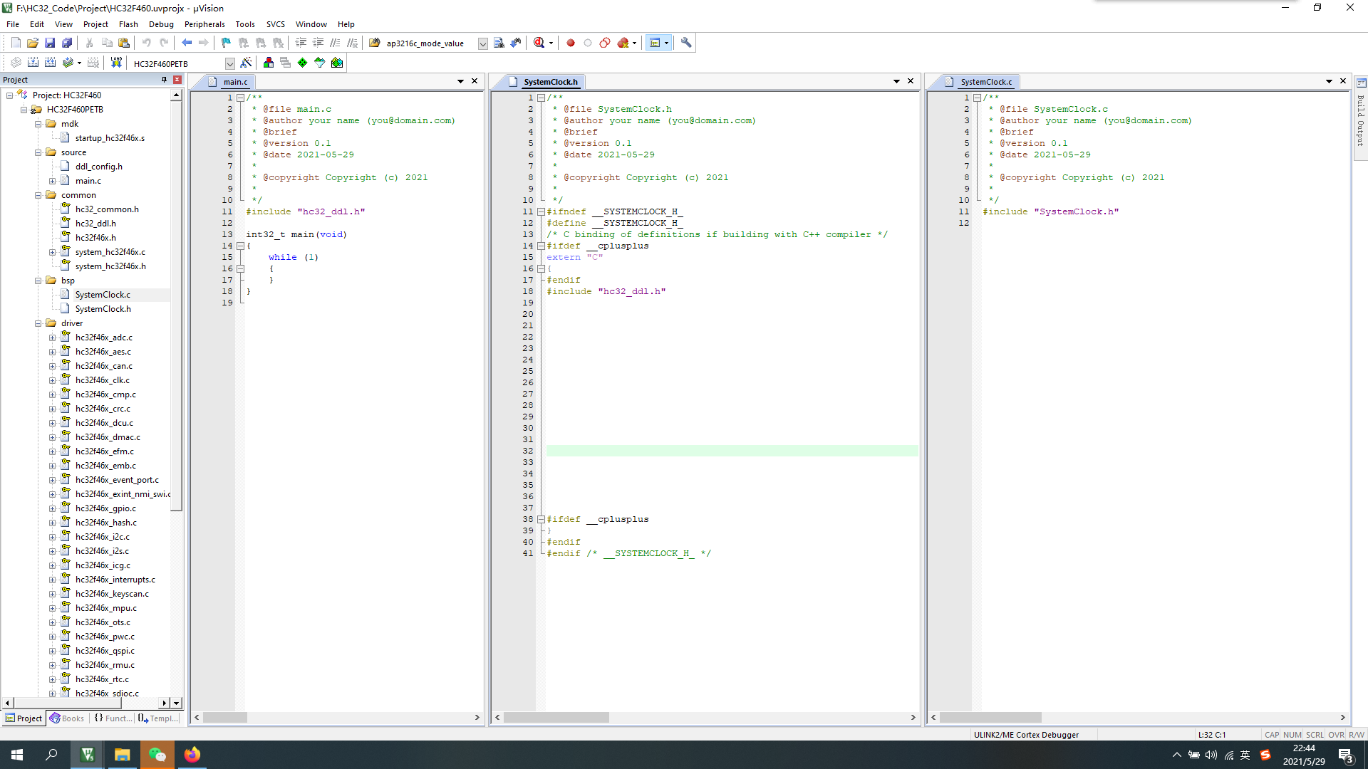This screenshot has width=1368, height=769.
Task: Select SystemClock.h in project tree
Action: pos(103,309)
